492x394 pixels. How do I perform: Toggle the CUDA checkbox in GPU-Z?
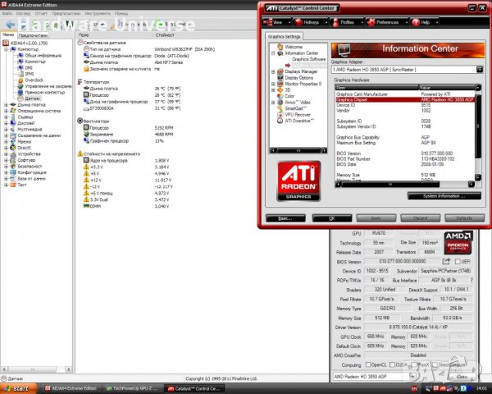pos(392,364)
